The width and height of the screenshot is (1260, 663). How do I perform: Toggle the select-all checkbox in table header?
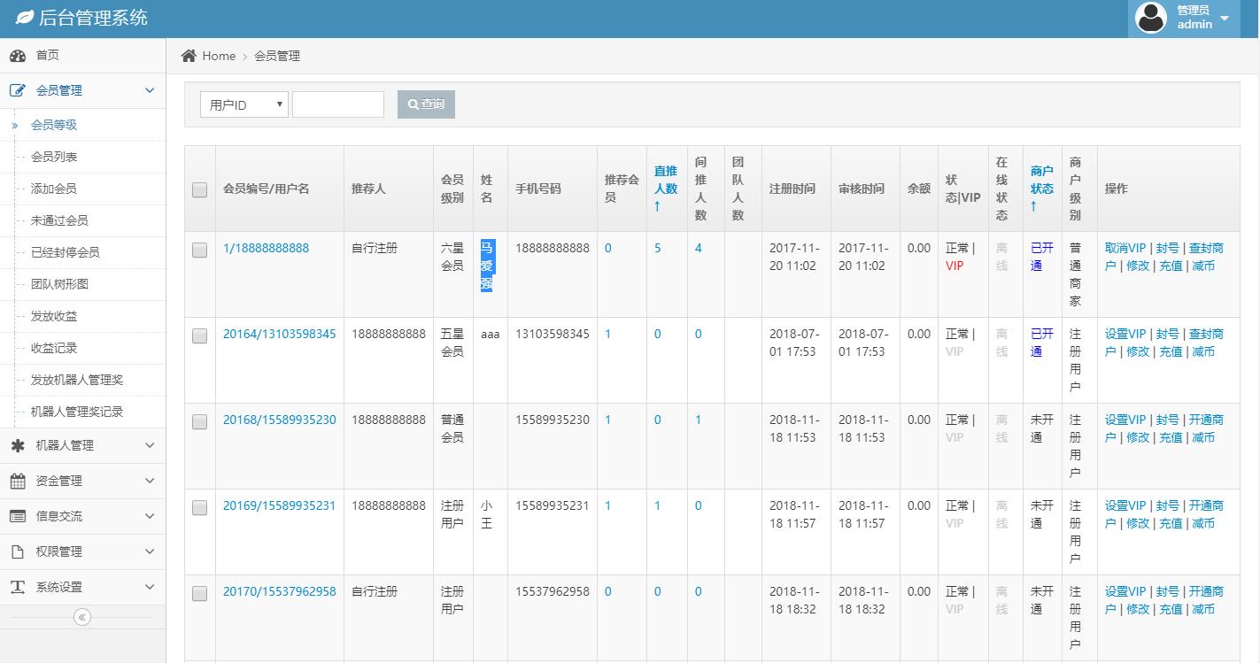199,189
